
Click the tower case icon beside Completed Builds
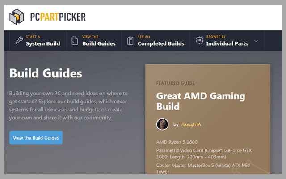tap(130, 41)
